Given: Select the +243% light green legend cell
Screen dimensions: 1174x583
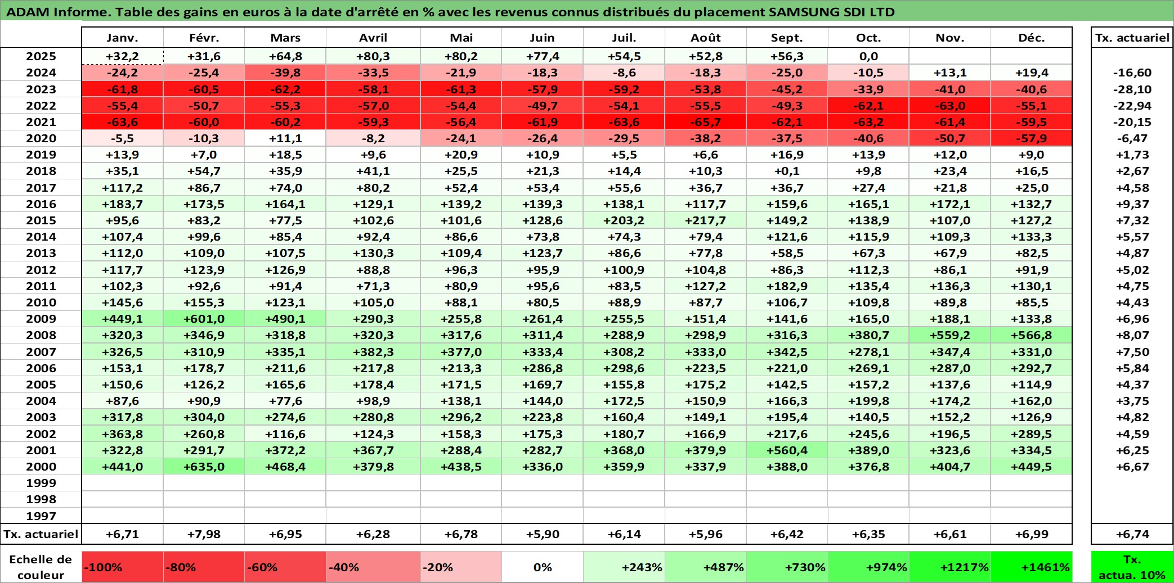Looking at the screenshot, I should click(x=624, y=567).
